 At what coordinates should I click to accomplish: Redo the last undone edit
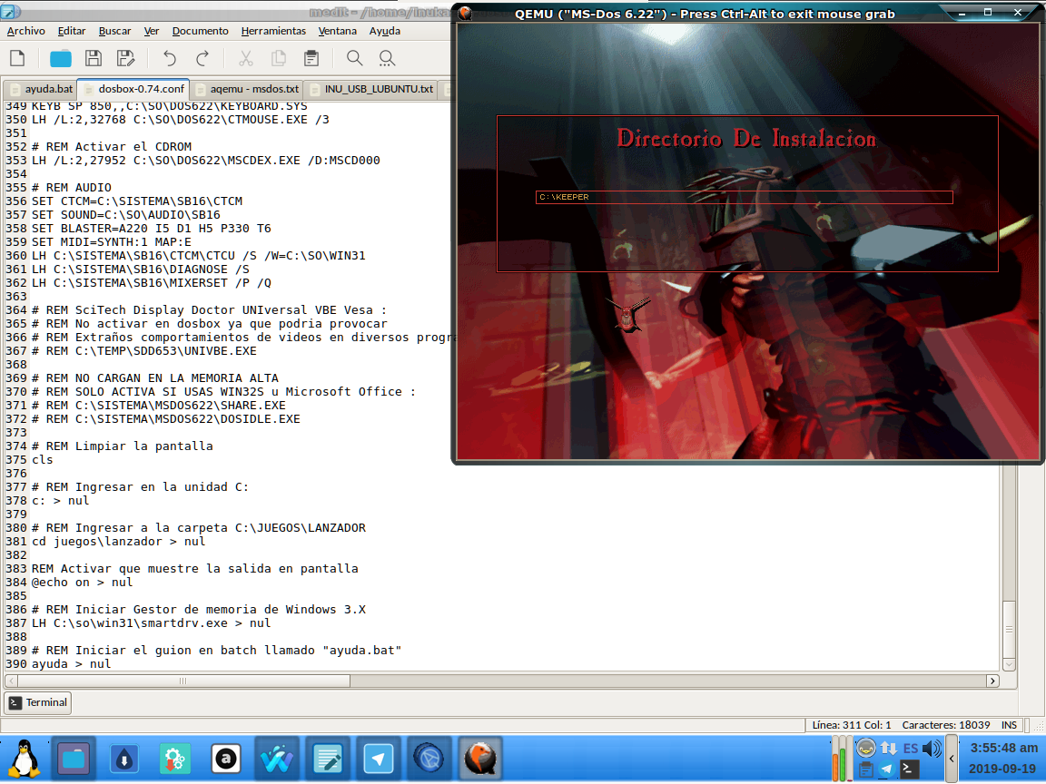pyautogui.click(x=202, y=59)
